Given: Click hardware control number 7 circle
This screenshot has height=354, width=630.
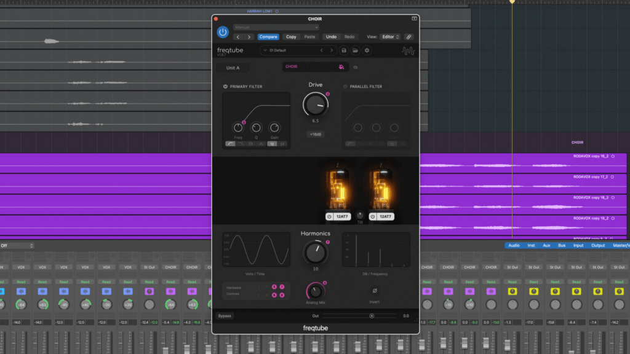Looking at the screenshot, I should [282, 287].
